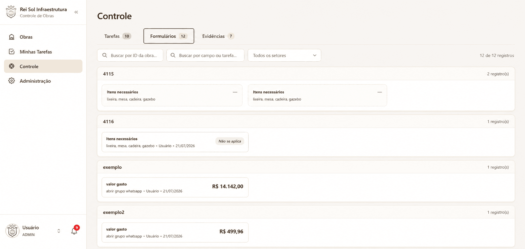Open Itens necessários card dated 21/07/2026
Image resolution: width=525 pixels, height=249 pixels.
tap(175, 142)
